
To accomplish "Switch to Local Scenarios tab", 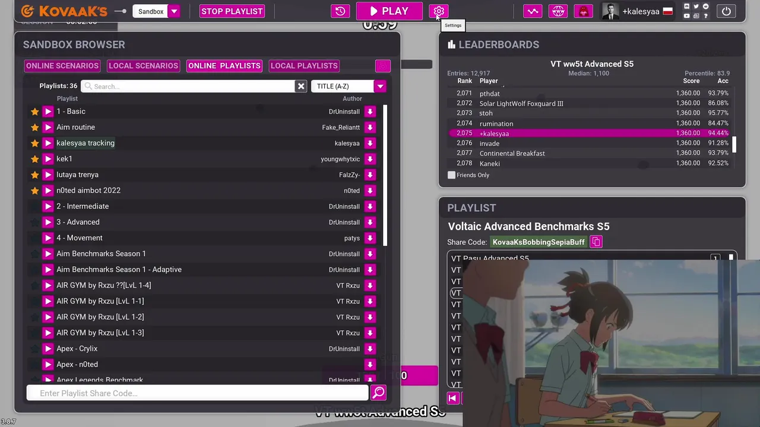I will pos(143,66).
